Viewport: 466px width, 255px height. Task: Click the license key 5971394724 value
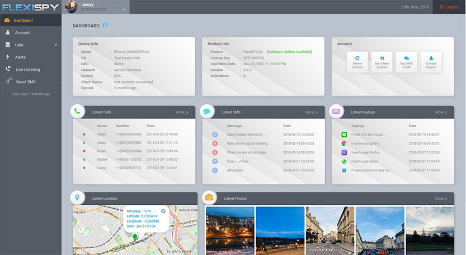coord(253,58)
